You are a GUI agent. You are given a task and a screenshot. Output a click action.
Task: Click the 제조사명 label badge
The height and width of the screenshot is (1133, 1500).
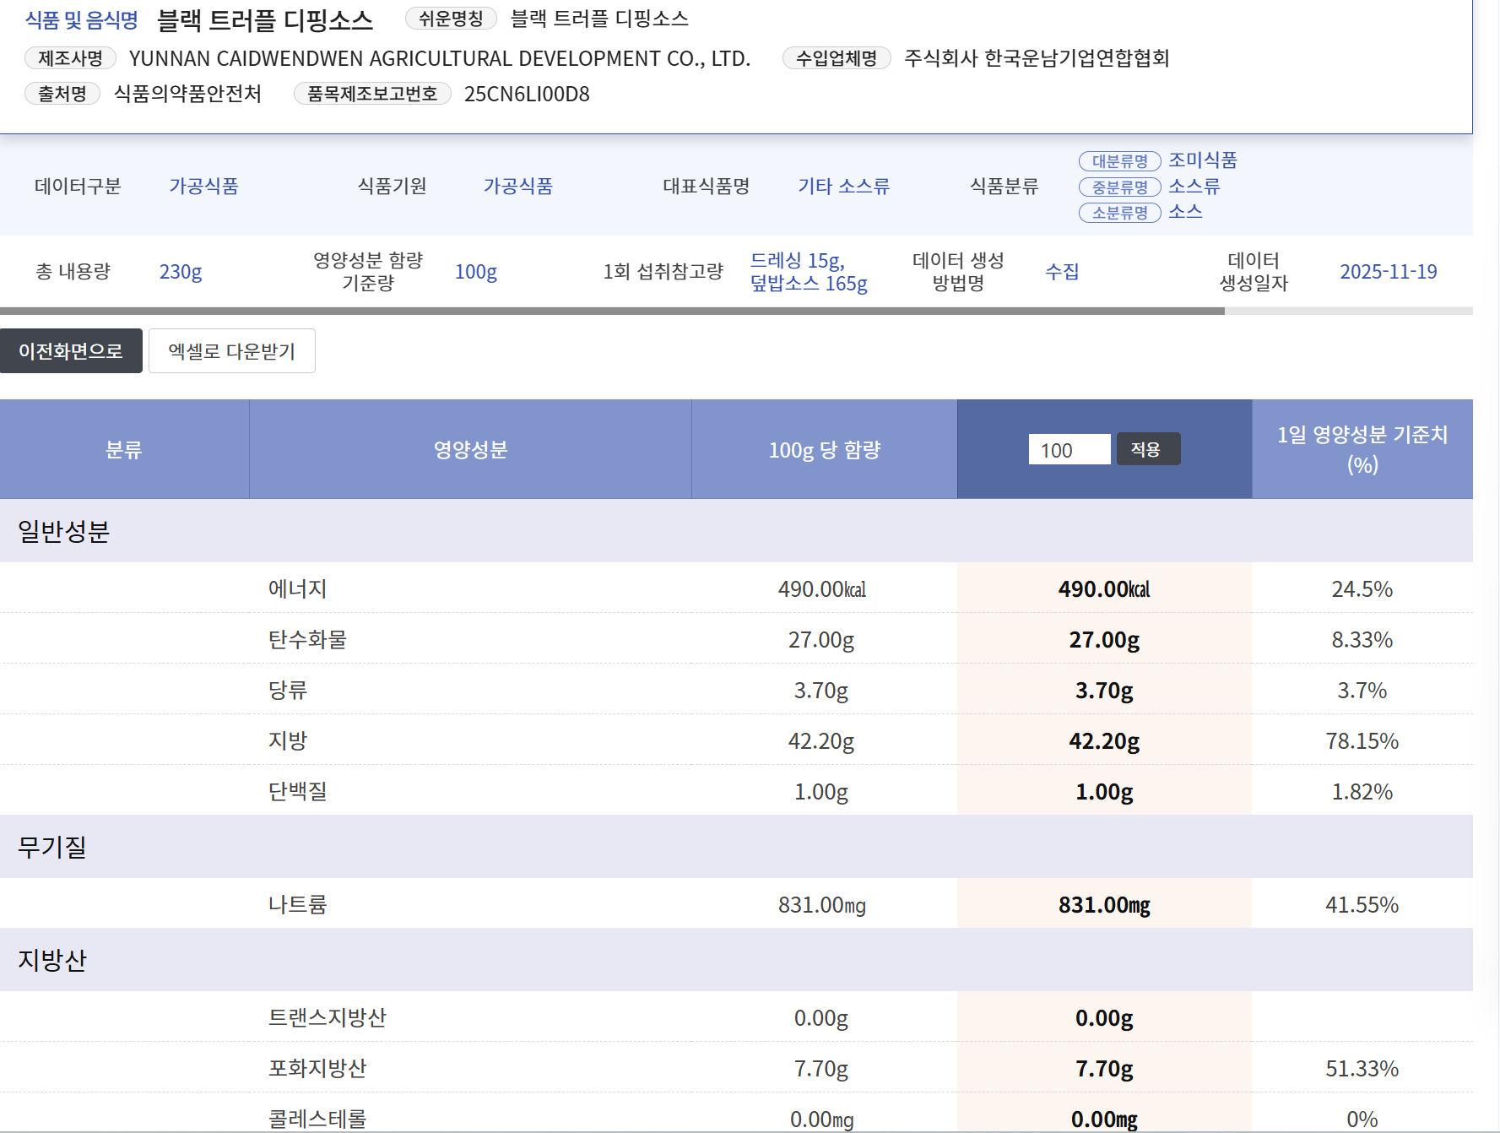[x=70, y=58]
